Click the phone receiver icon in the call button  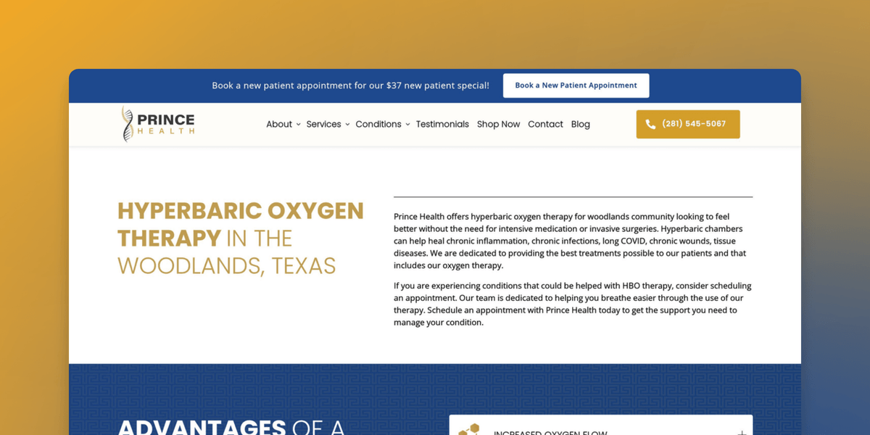click(650, 124)
